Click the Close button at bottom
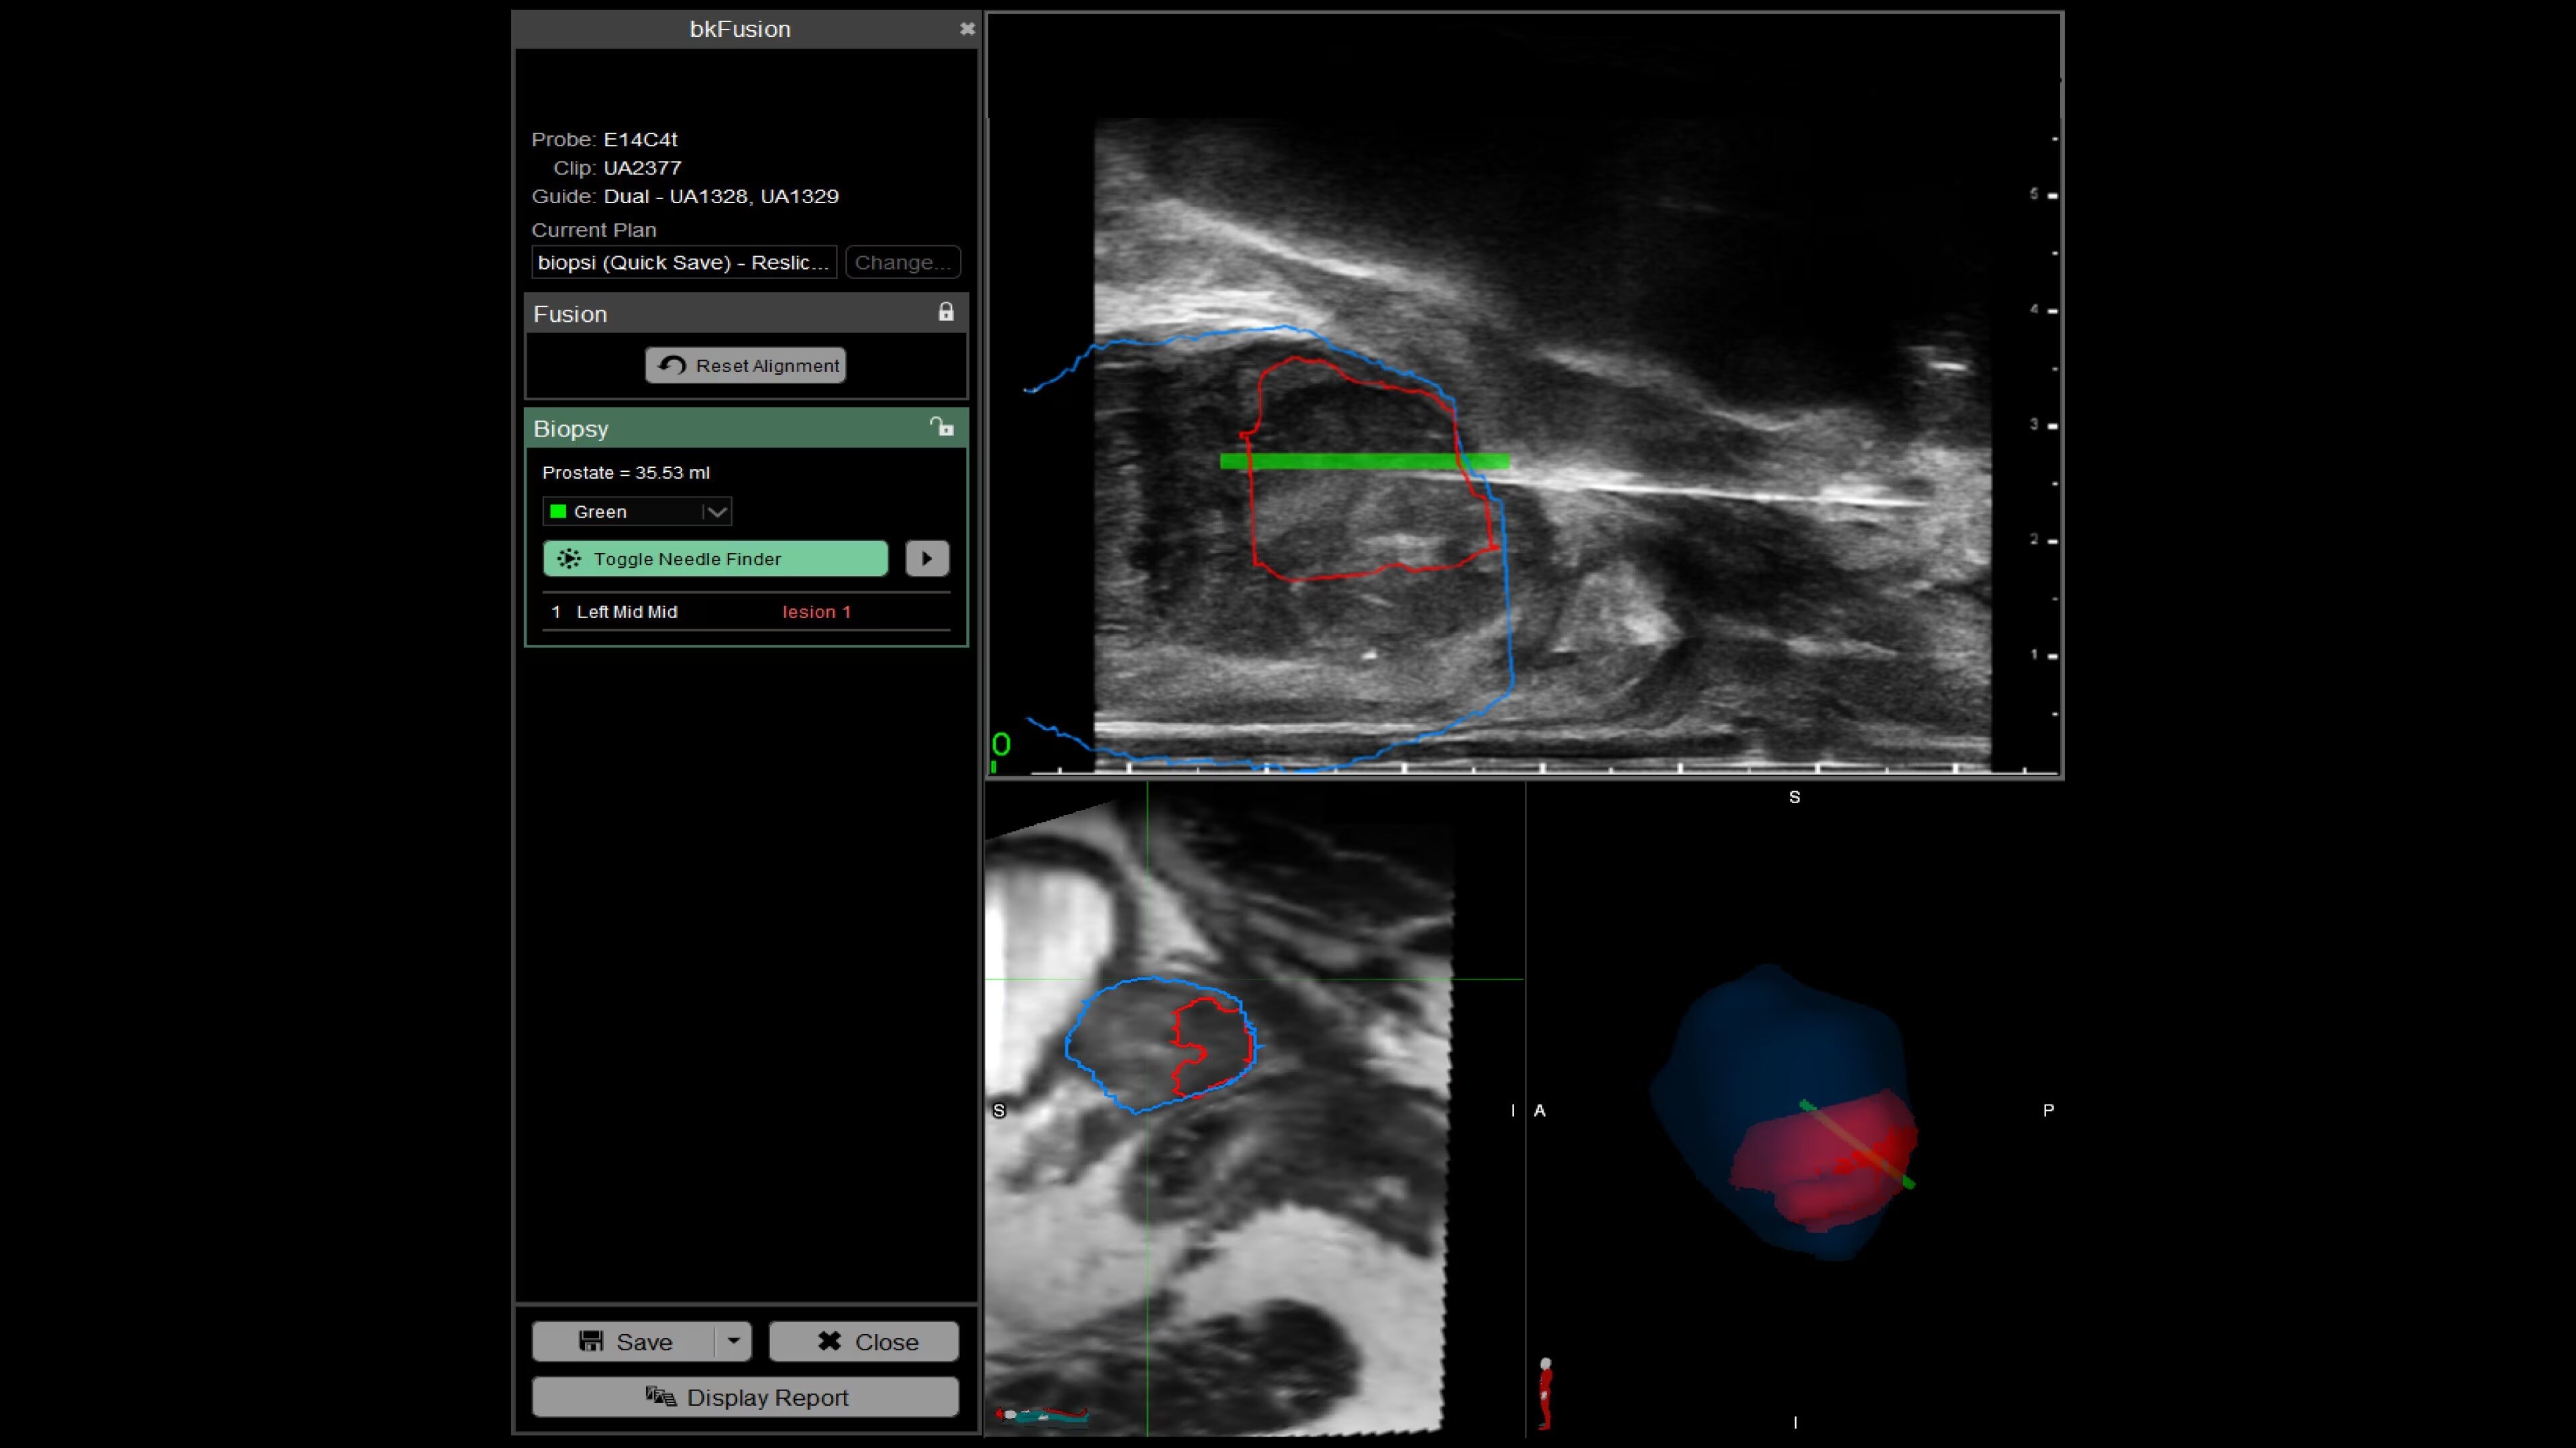Viewport: 2576px width, 1448px height. coord(863,1341)
